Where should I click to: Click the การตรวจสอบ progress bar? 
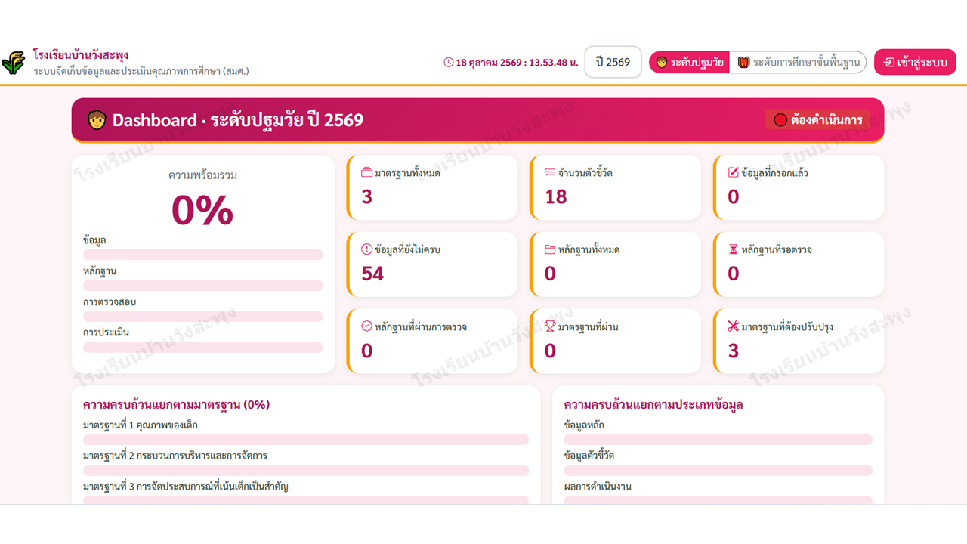[202, 317]
